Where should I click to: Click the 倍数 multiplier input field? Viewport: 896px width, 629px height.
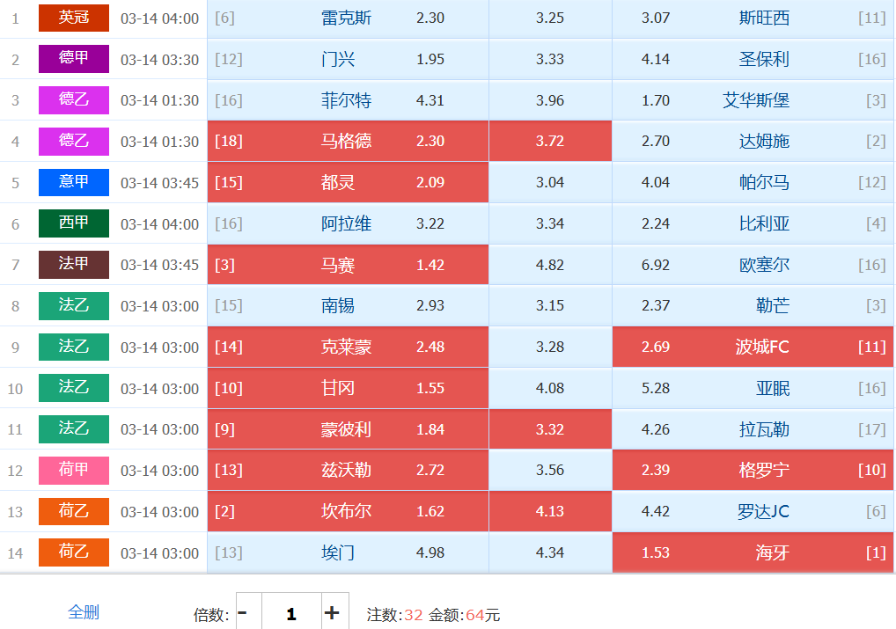pos(290,613)
